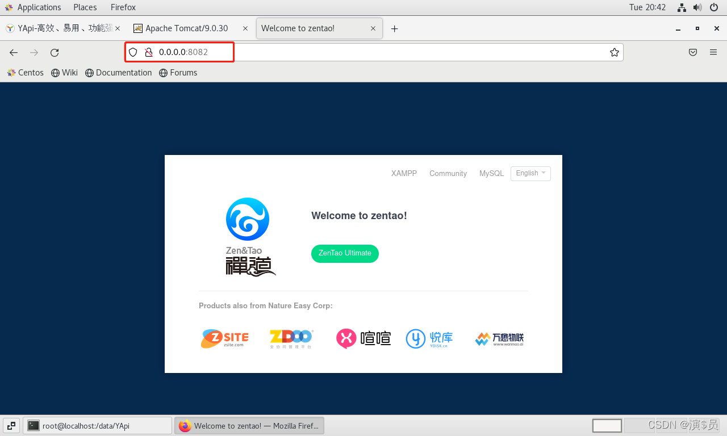Click the ZenTao Zen&Tao logo
Viewport: 727px width, 436px height.
click(x=250, y=236)
